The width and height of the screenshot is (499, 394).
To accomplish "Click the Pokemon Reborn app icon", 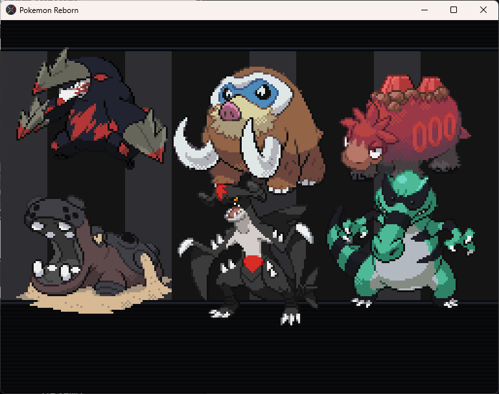I will point(11,10).
